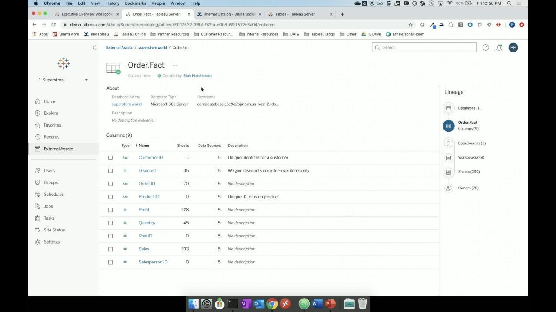
Task: Click the Users sidebar icon
Action: [37, 171]
